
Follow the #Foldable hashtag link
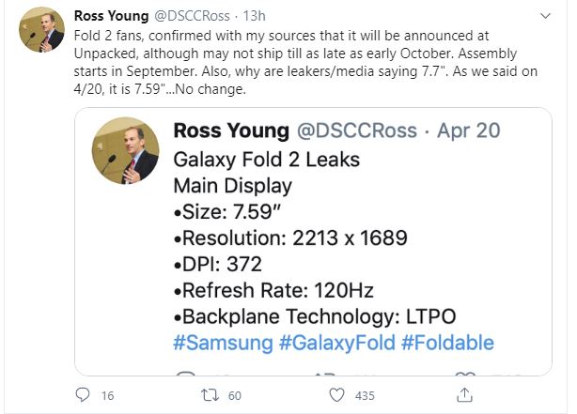pos(447,342)
